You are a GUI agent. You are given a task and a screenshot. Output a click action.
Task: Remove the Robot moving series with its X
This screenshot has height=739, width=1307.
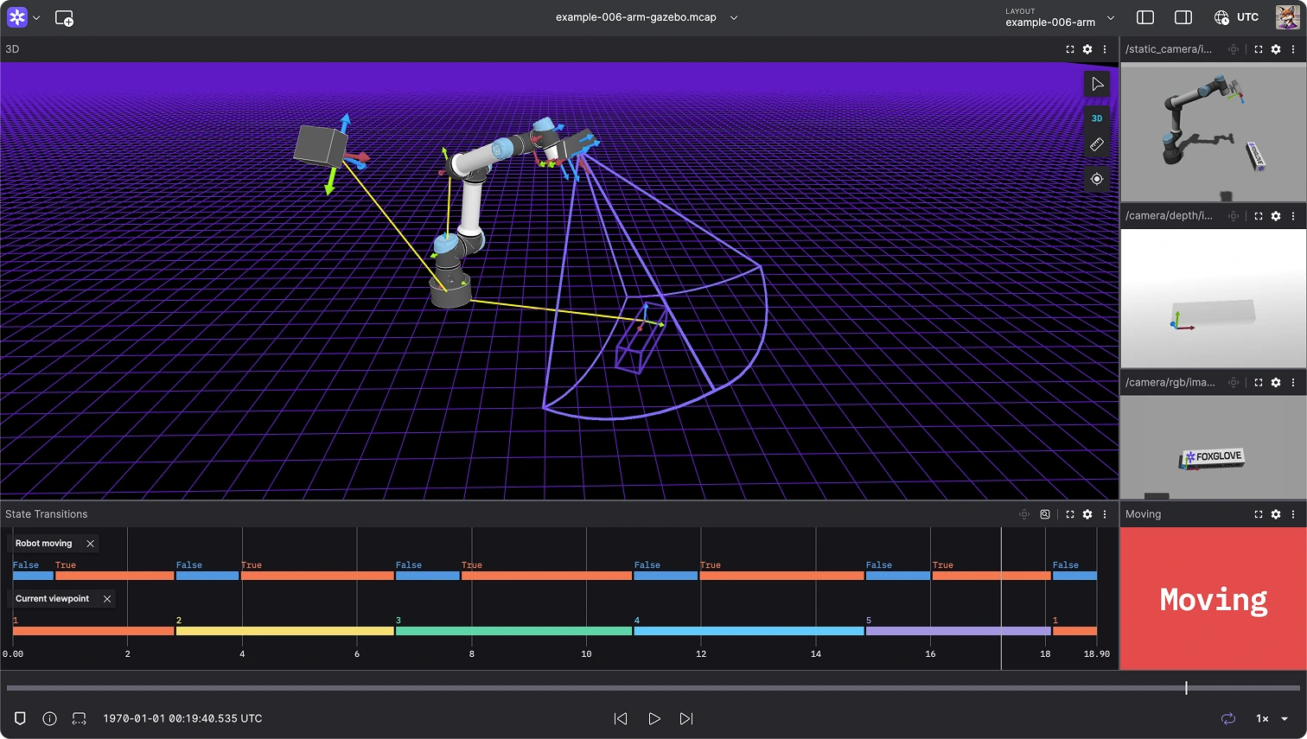(89, 543)
